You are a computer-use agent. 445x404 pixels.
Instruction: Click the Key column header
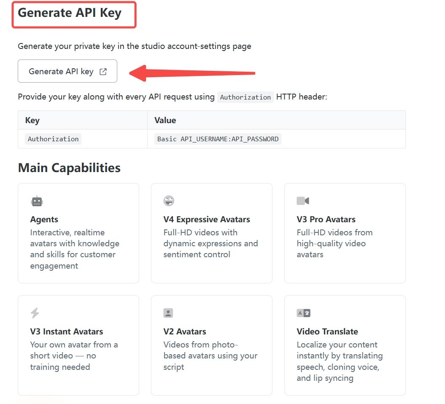(32, 120)
